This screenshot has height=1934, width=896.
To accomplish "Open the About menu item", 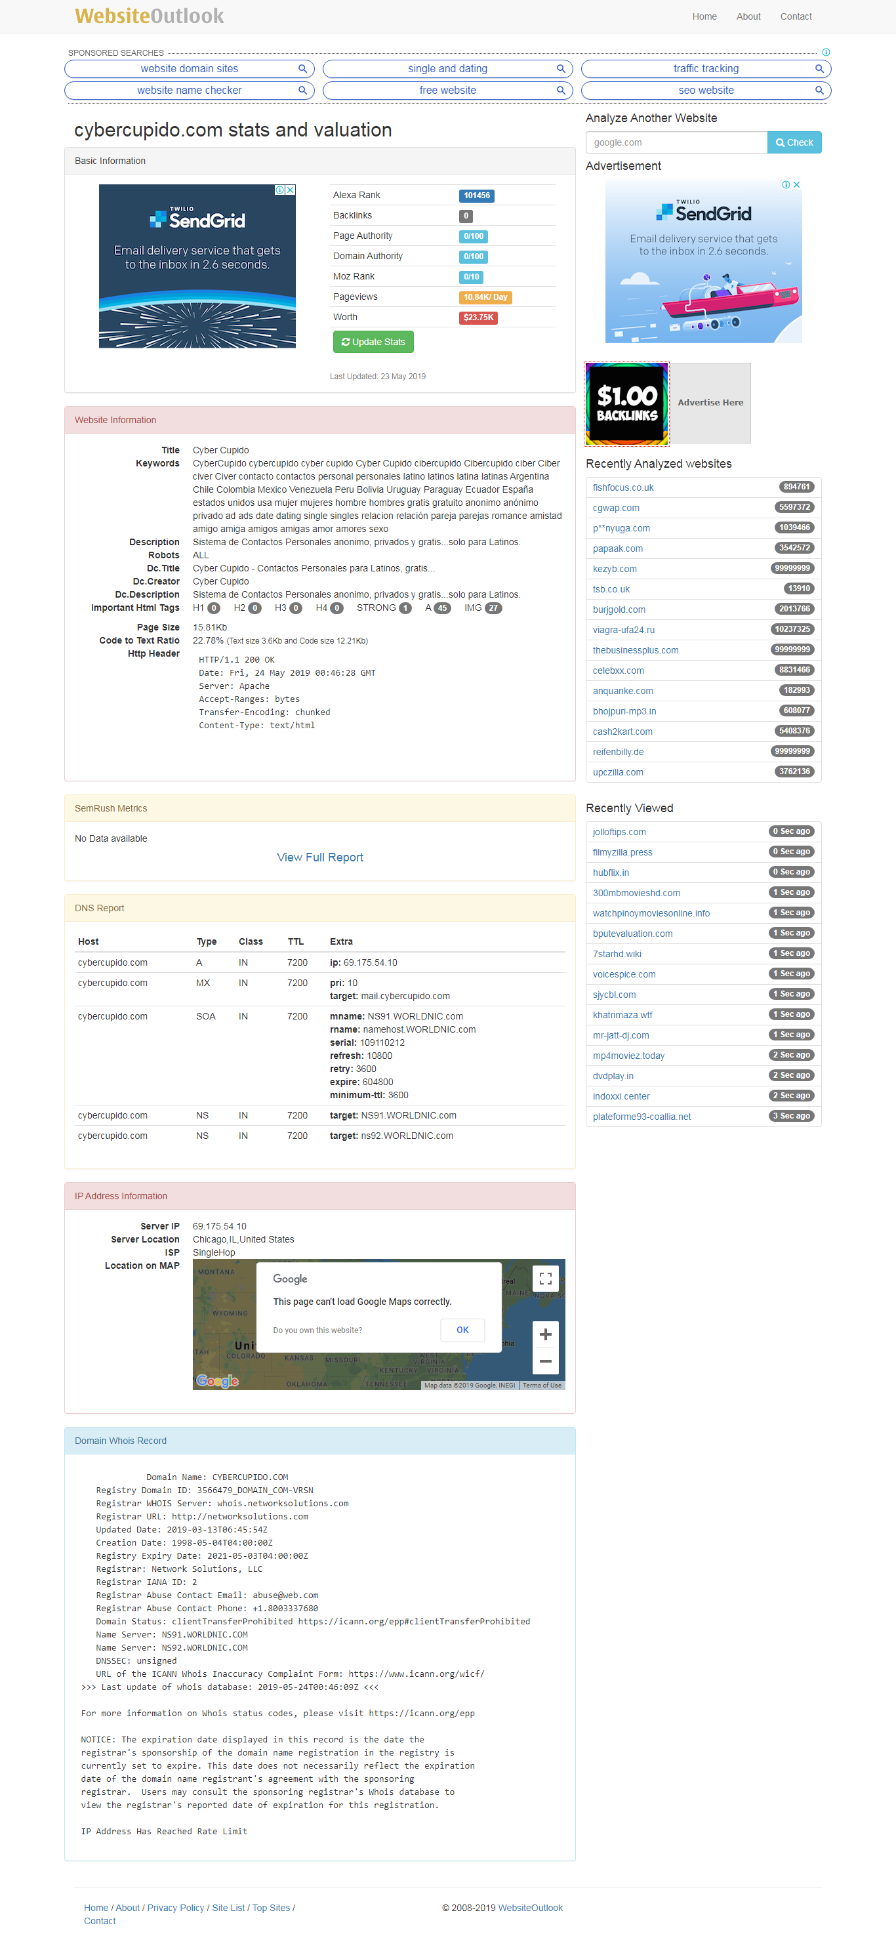I will tap(747, 16).
